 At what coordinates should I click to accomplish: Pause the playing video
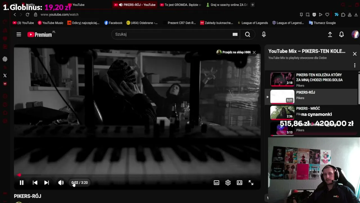coord(22,183)
